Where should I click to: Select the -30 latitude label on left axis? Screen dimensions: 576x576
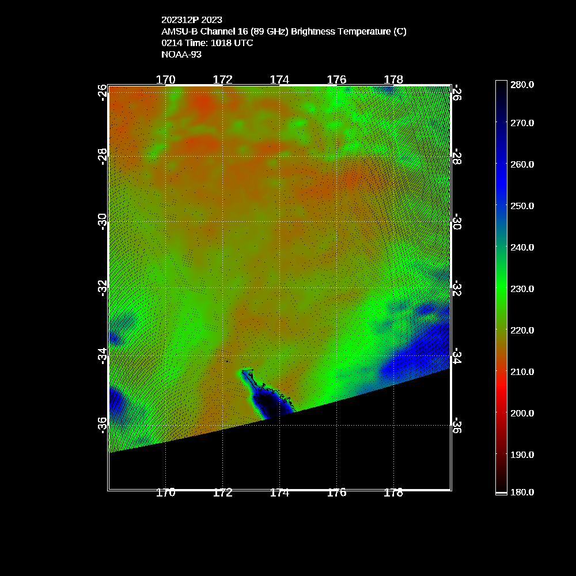pos(103,222)
